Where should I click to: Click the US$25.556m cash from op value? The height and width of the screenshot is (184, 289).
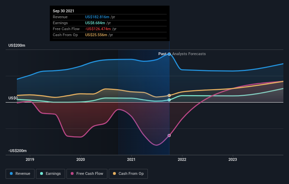tap(96, 35)
